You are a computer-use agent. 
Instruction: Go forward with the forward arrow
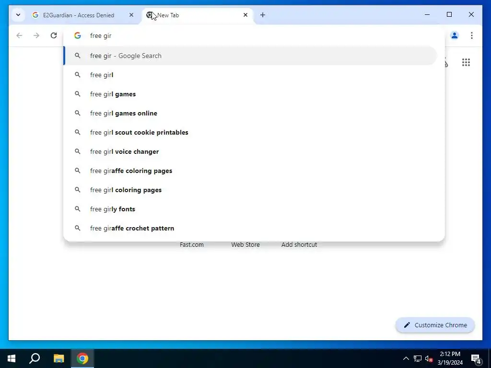click(x=36, y=35)
